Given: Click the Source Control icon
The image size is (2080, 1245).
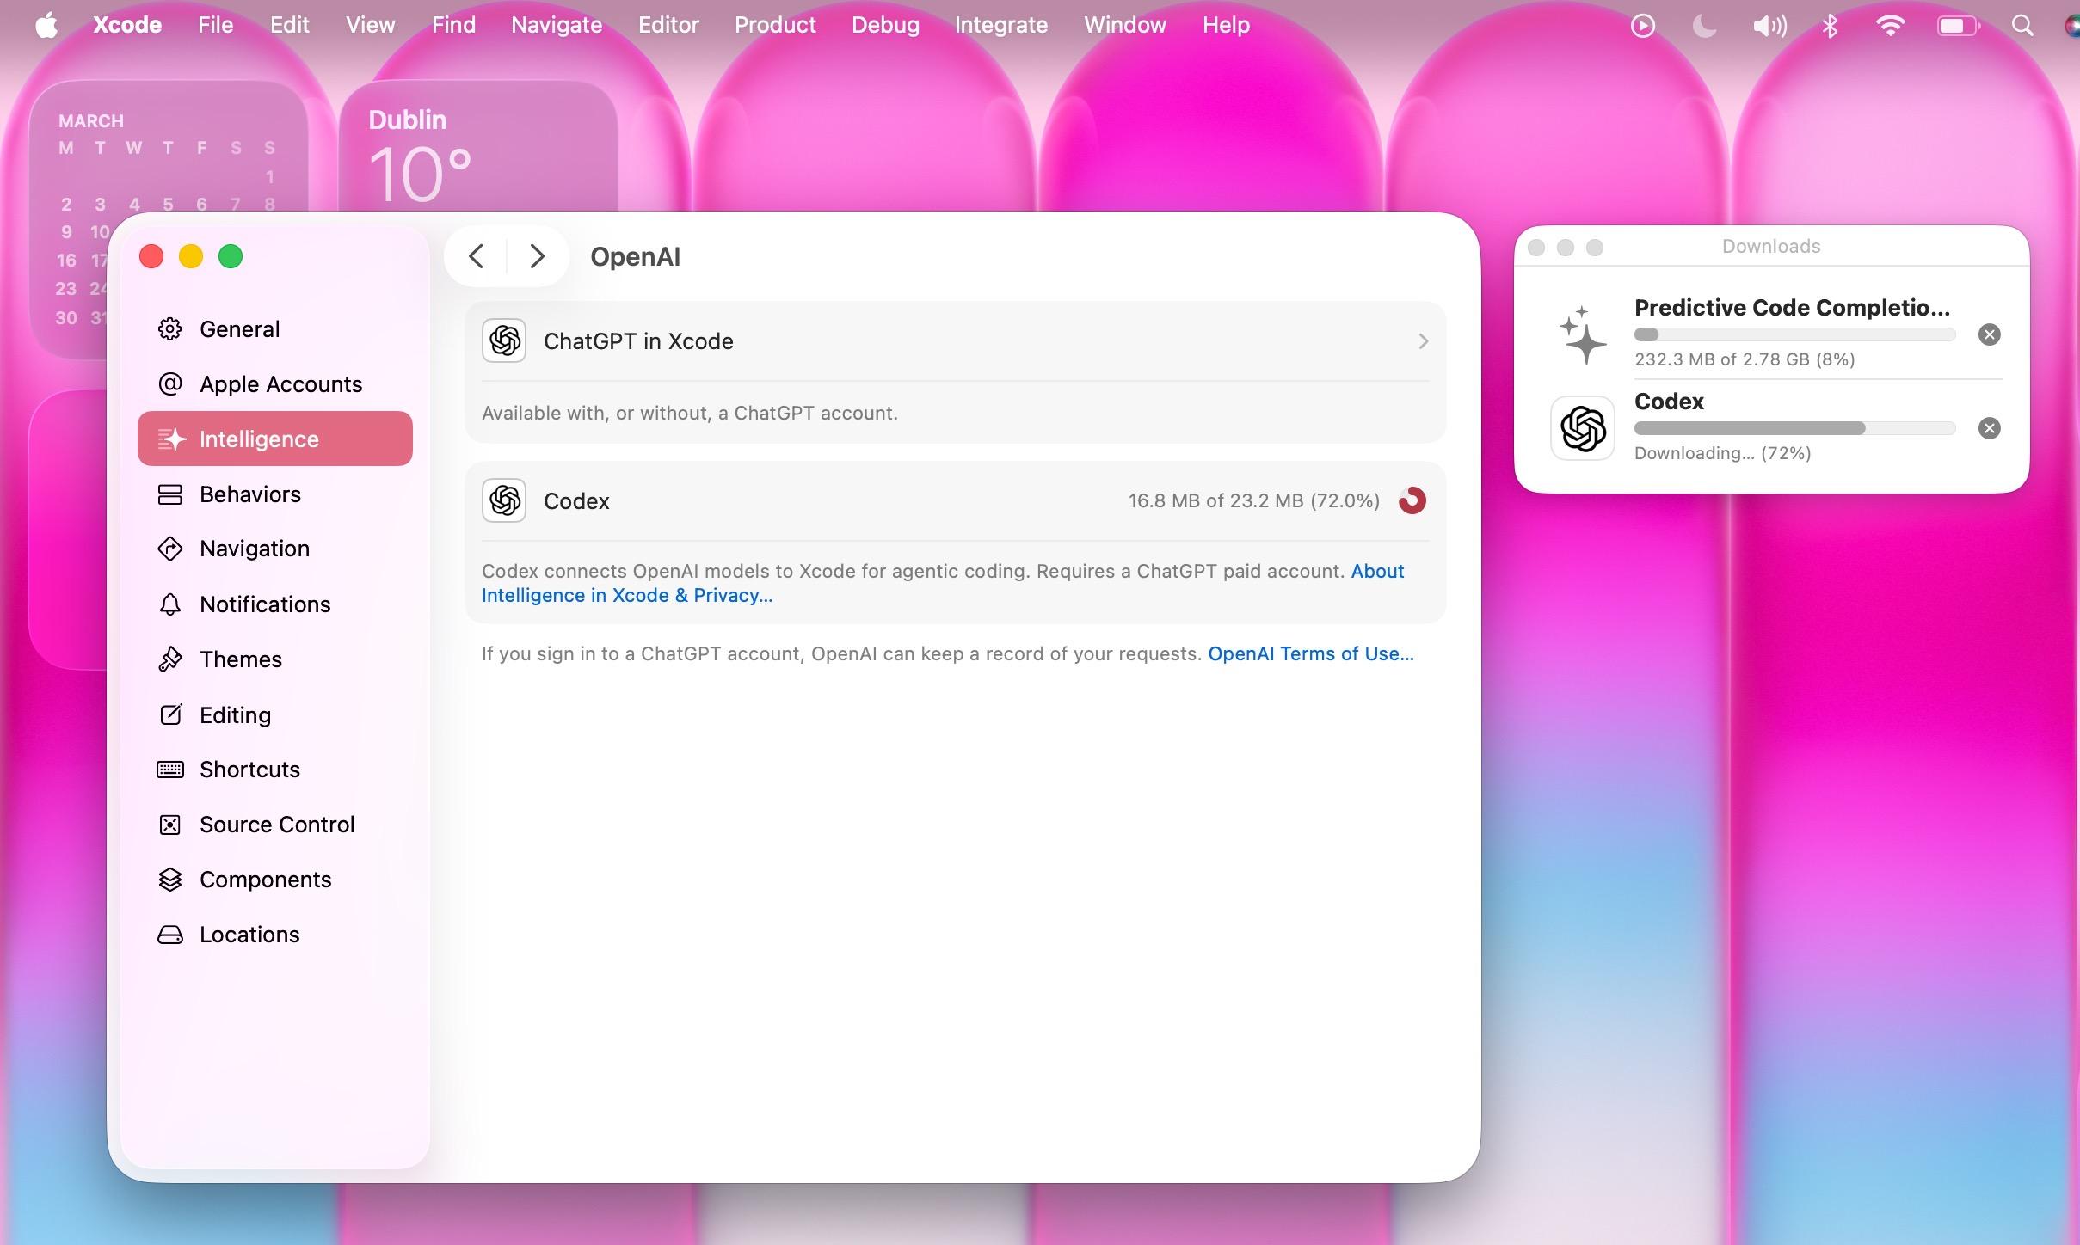Looking at the screenshot, I should click(x=170, y=825).
